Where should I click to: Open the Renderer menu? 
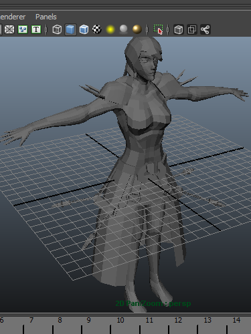coord(13,17)
